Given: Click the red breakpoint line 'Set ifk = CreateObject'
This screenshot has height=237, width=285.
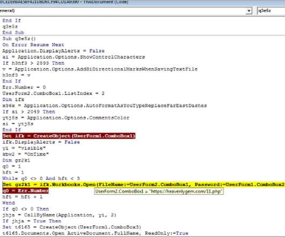Looking at the screenshot, I should coord(69,136).
